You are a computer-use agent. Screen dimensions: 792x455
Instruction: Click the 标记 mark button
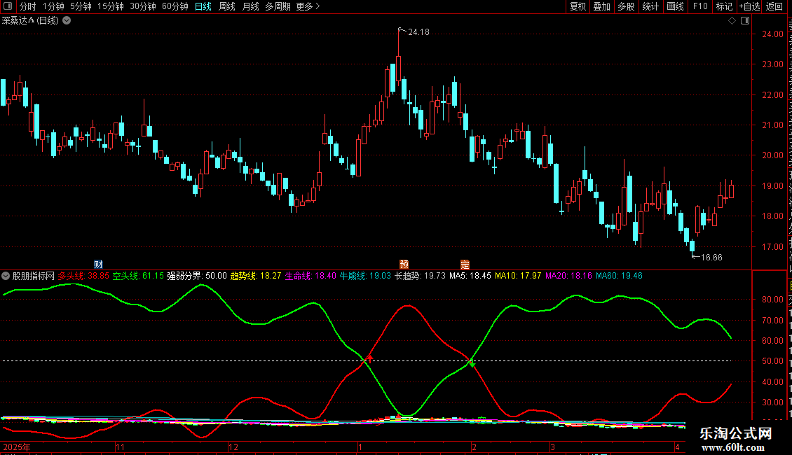(724, 6)
